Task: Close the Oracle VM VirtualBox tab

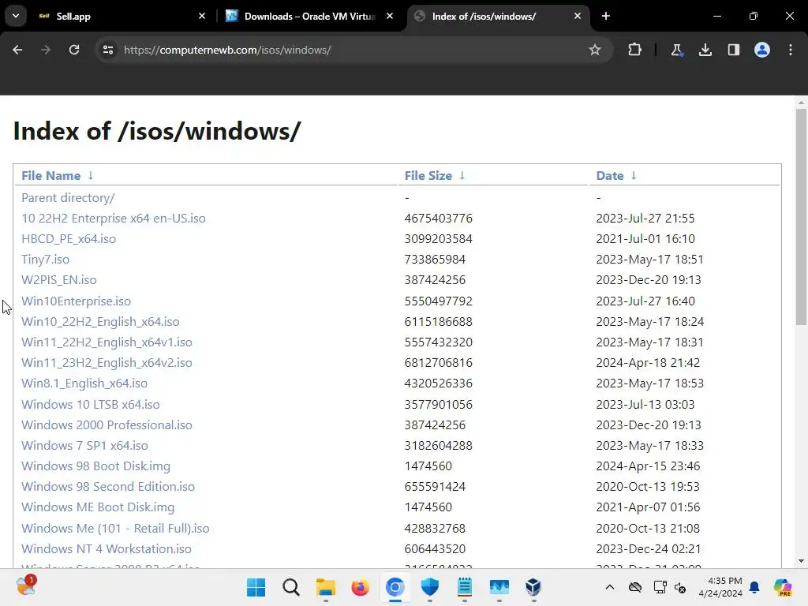Action: coord(390,16)
